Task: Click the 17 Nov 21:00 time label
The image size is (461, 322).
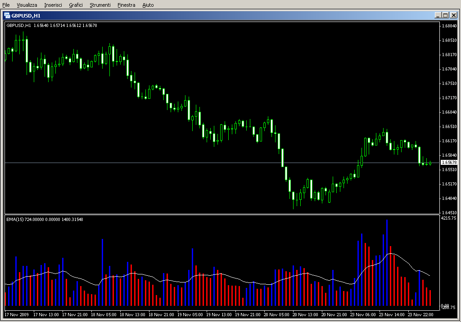Action: click(75, 315)
